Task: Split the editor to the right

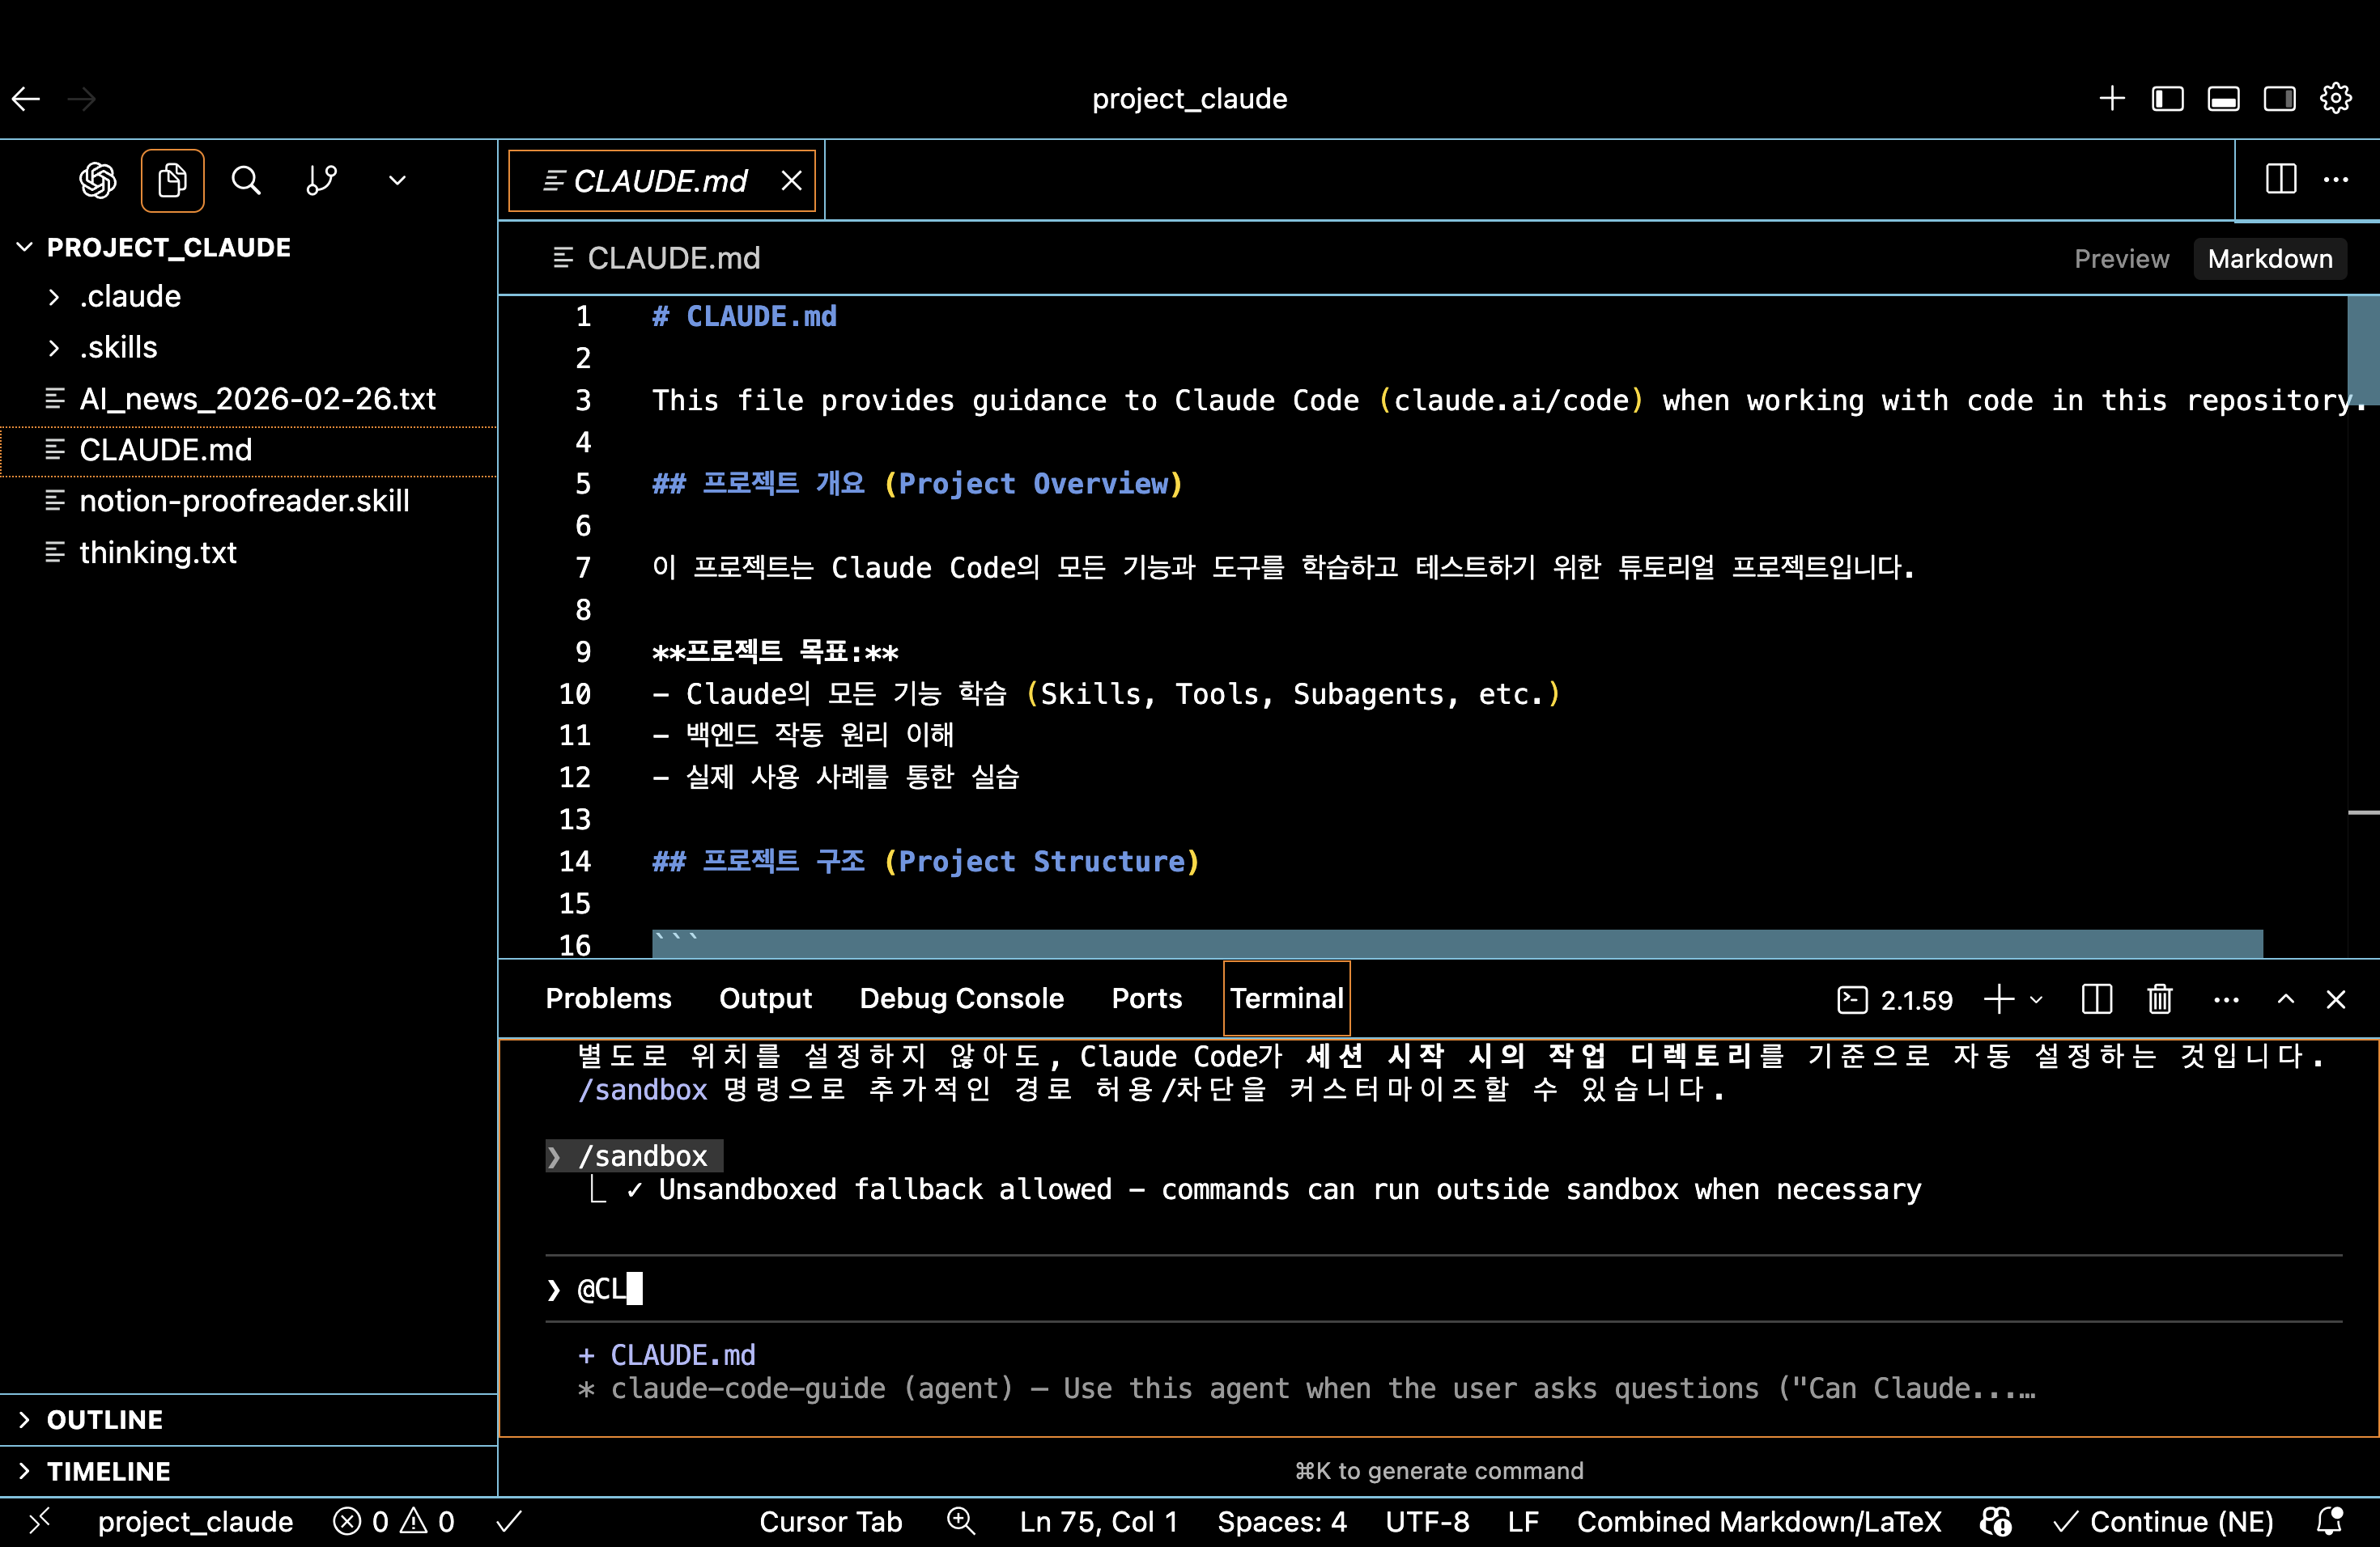Action: point(2281,180)
